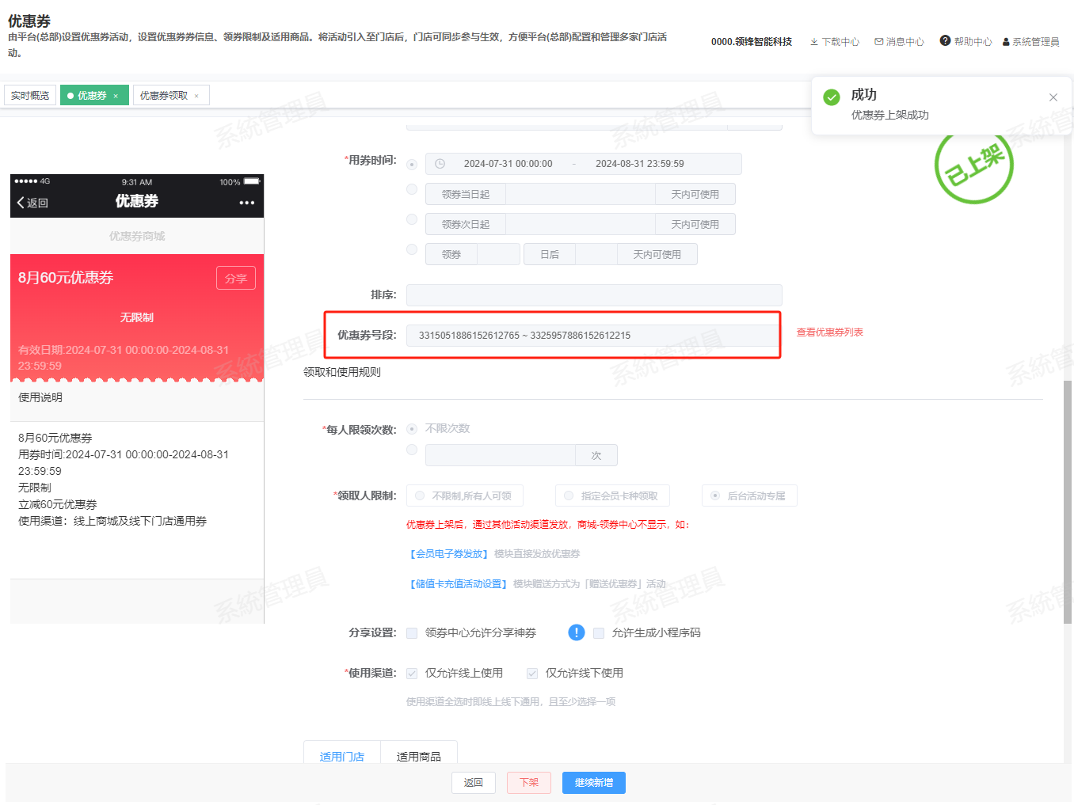The image size is (1074, 805).
Task: Tap the 分享 button on coupon preview
Action: (x=236, y=278)
